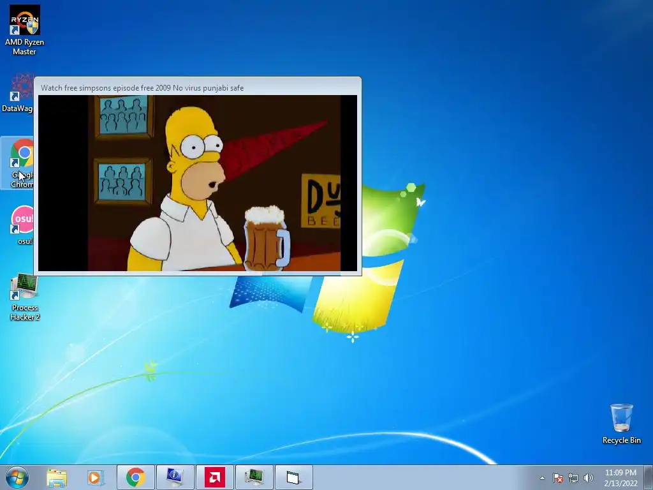The height and width of the screenshot is (490, 653).
Task: Open the clock showing 11:09 PM
Action: pyautogui.click(x=620, y=478)
